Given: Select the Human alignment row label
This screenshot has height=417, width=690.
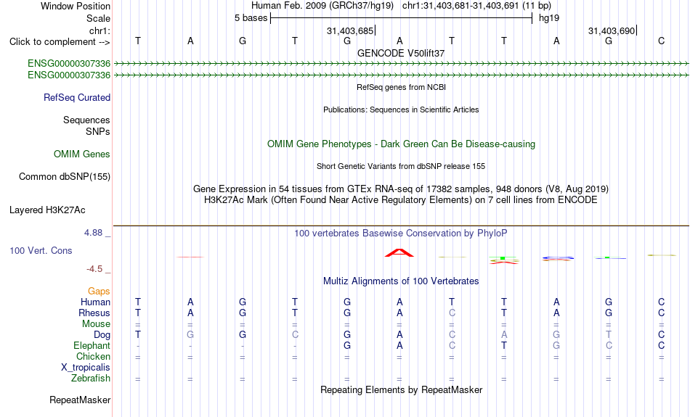Looking at the screenshot, I should [x=95, y=302].
